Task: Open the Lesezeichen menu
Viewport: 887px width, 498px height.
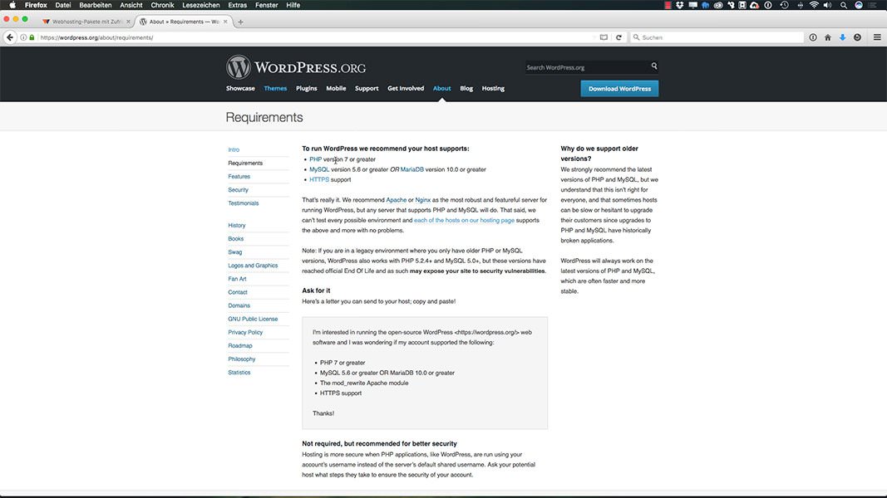Action: click(201, 5)
